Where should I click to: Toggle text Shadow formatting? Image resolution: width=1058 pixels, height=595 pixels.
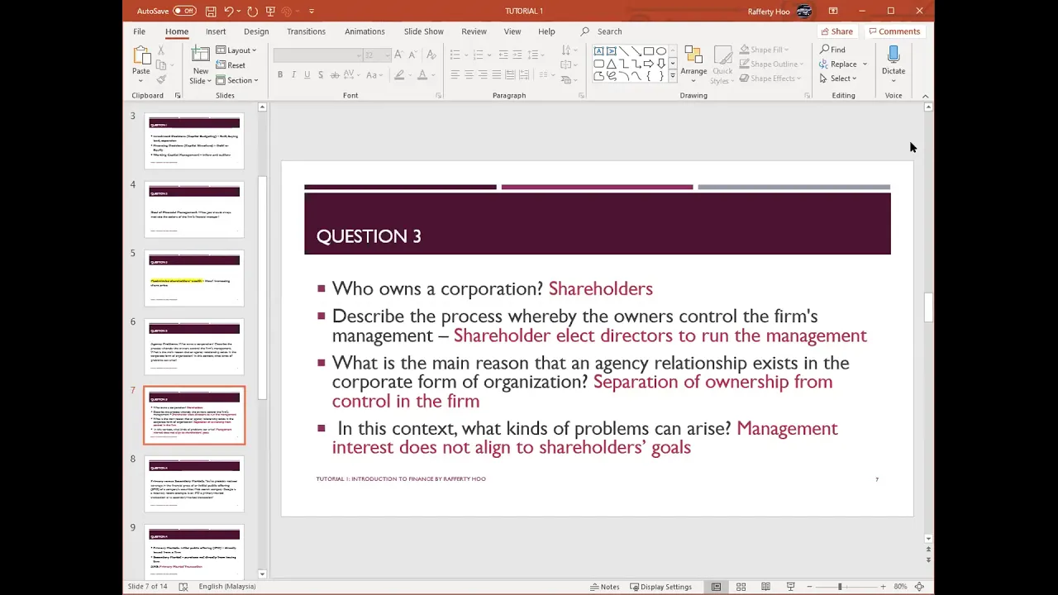[x=321, y=75]
